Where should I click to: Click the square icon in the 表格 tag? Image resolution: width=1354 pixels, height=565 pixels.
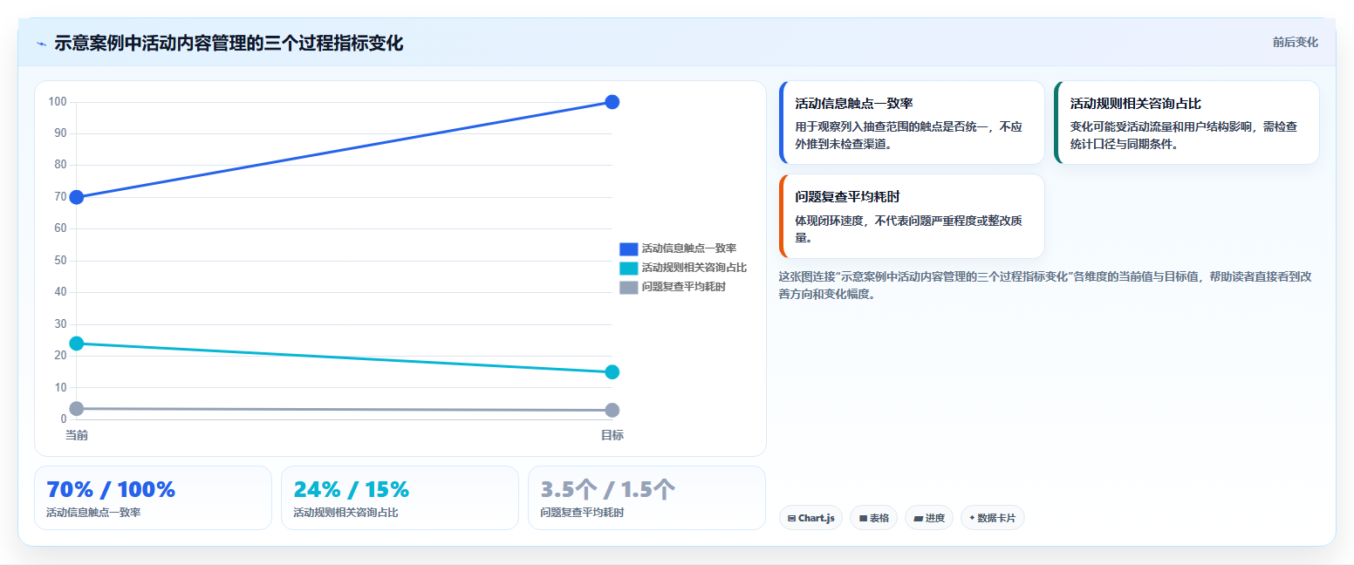coord(863,518)
